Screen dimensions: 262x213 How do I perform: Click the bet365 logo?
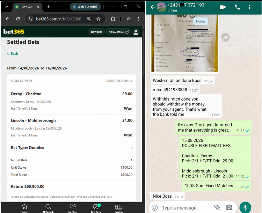[14, 31]
